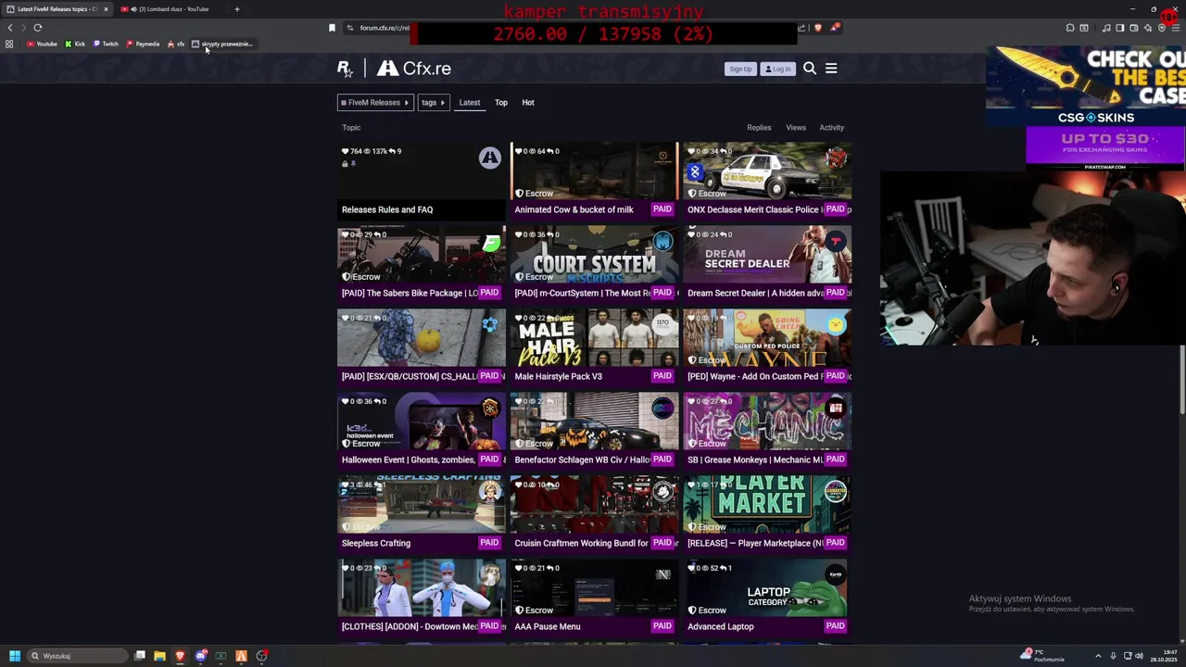
Task: Open the apps grid icon in bookmarks bar
Action: tap(9, 44)
